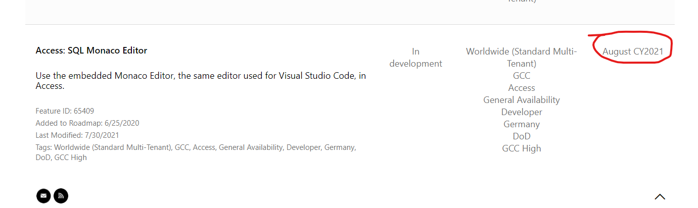Viewport: 698px width, 208px height.
Task: Click 'GCC High' in the tag column
Action: coord(522,148)
